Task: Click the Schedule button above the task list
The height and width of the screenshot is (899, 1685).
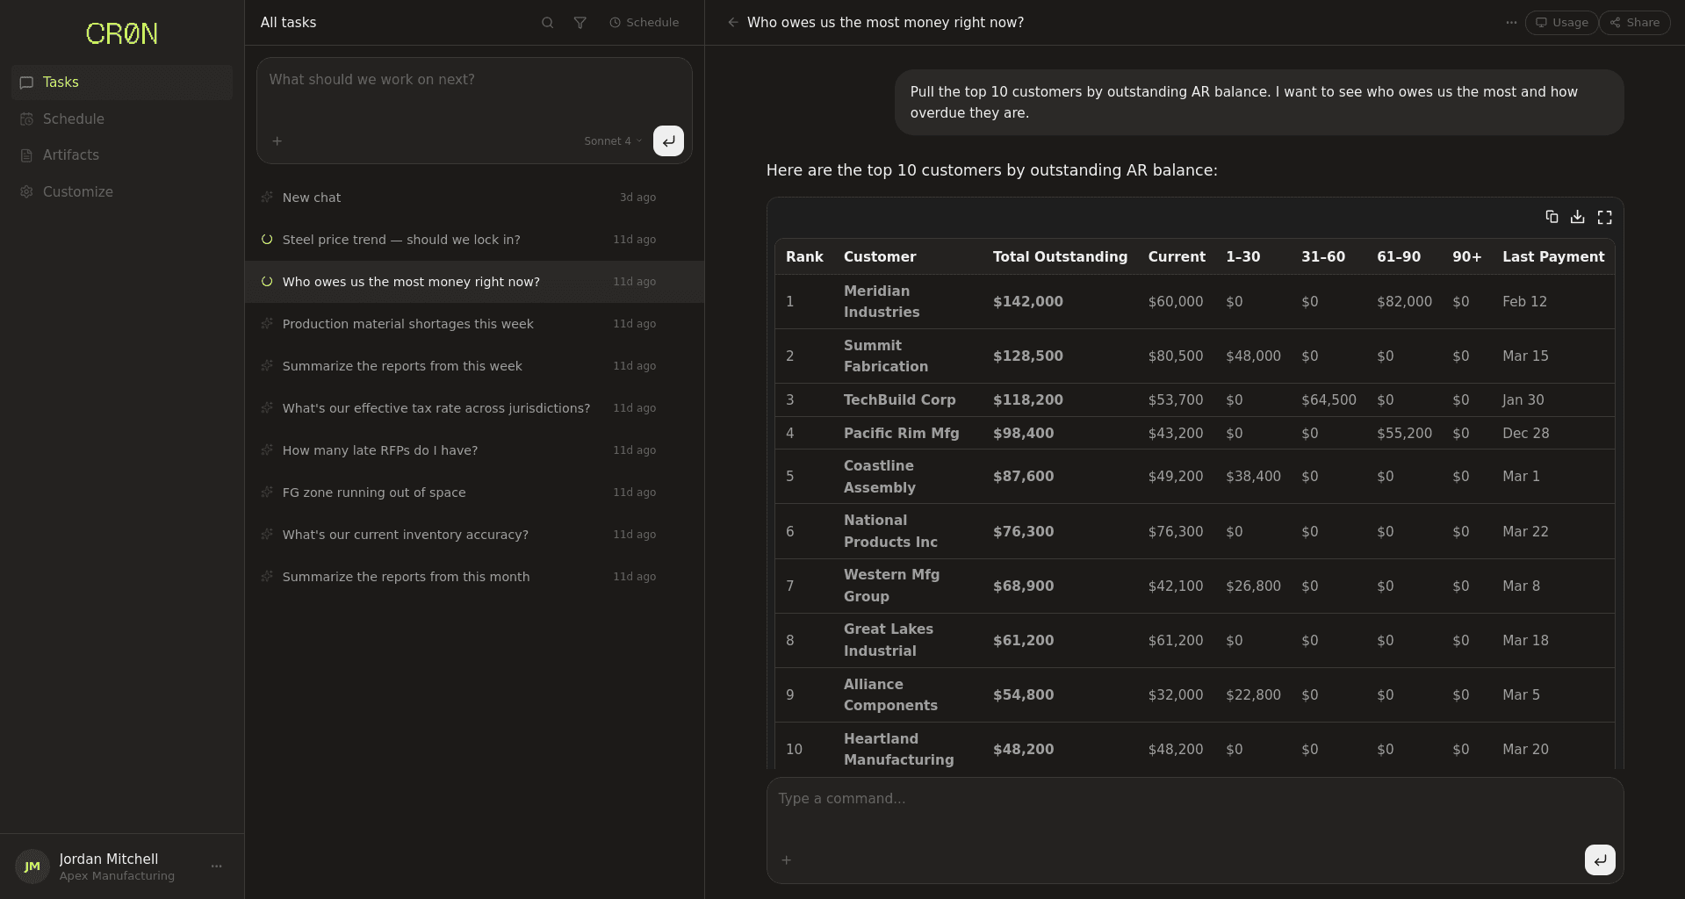Action: (x=644, y=23)
